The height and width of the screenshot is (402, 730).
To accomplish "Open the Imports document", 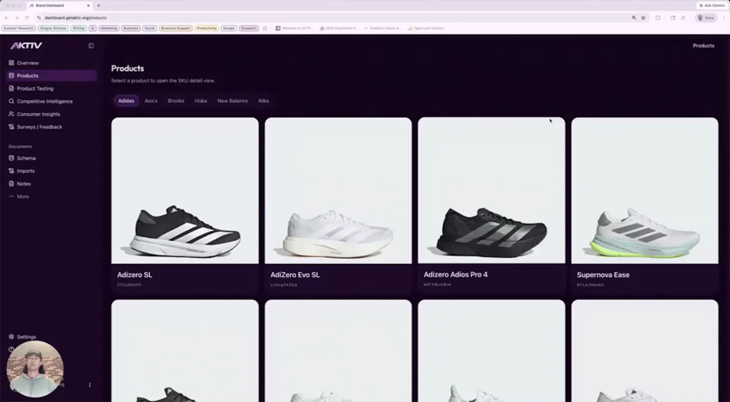I will [x=26, y=171].
